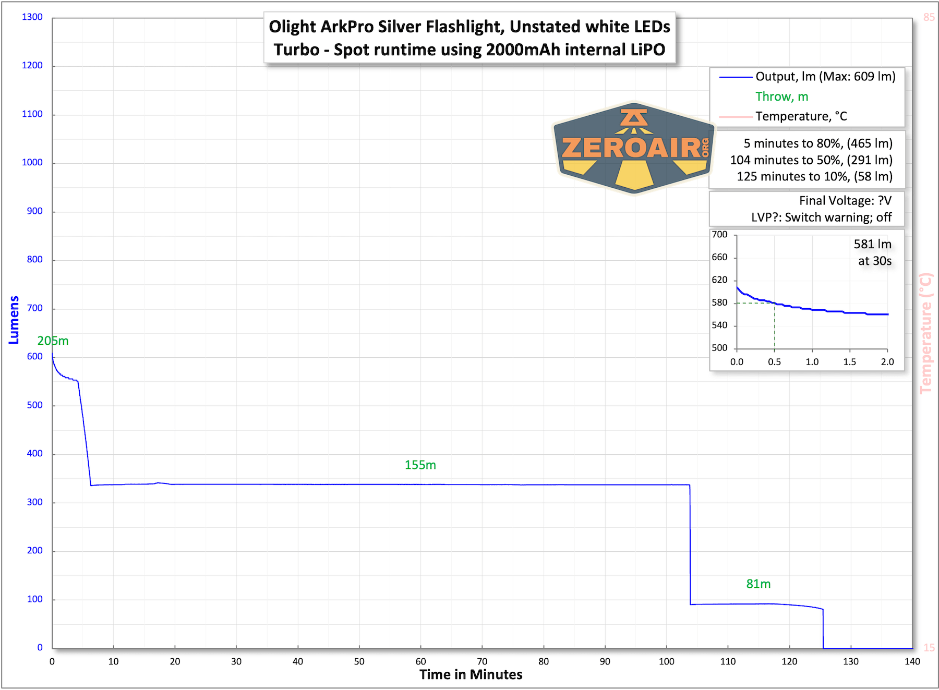Click the '205m' throw annotation

[x=53, y=341]
